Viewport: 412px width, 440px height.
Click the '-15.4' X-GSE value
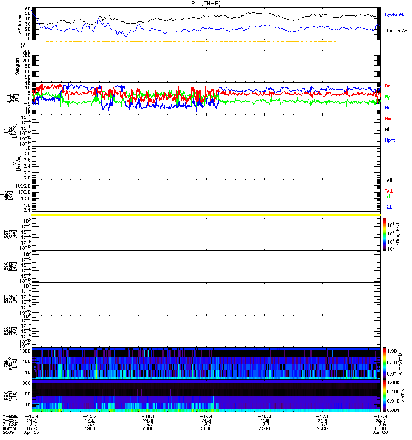click(32, 416)
